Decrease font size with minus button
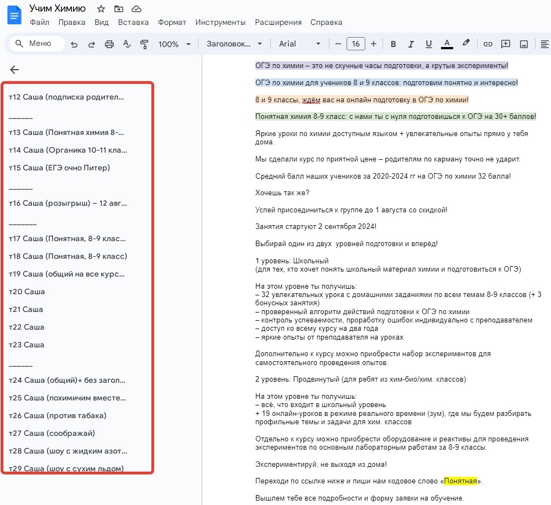This screenshot has width=551, height=505. 338,44
